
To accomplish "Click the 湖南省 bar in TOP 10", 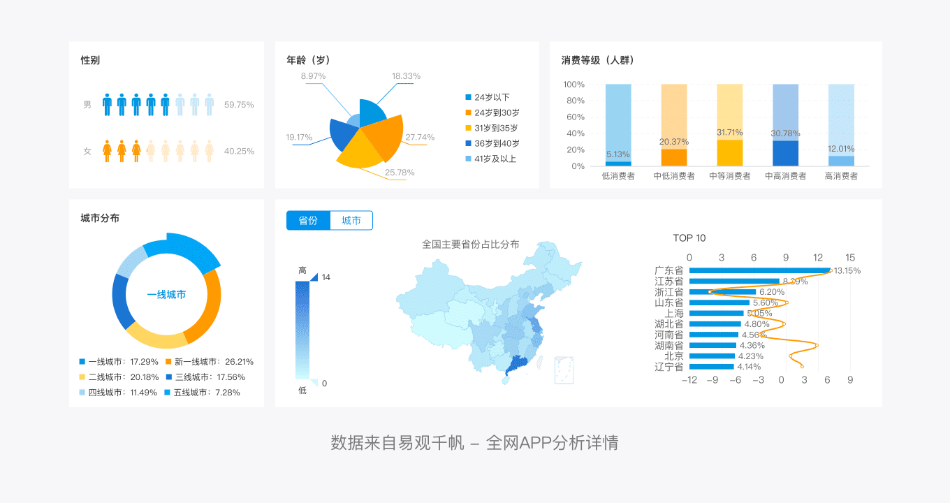I will point(712,345).
